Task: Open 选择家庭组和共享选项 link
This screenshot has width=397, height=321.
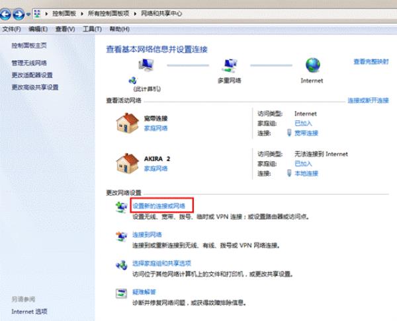Action: click(161, 264)
